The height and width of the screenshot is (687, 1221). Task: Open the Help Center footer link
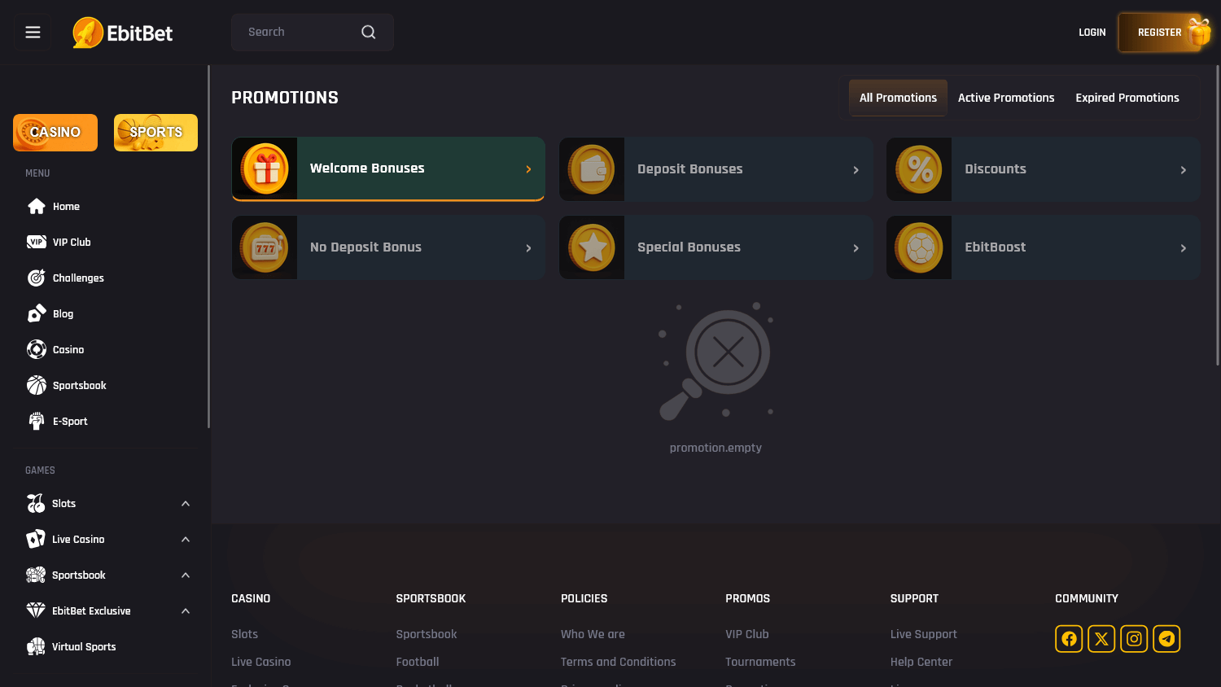[x=921, y=662]
